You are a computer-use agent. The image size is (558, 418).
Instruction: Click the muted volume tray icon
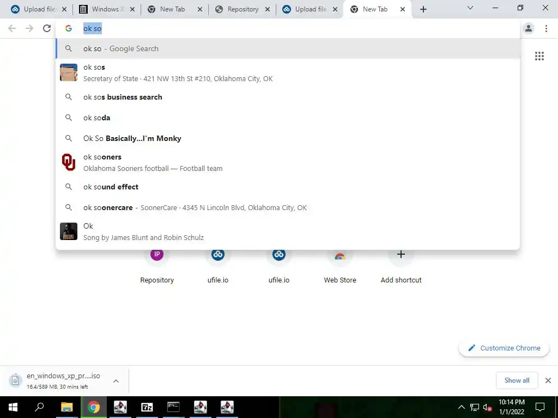tap(488, 407)
